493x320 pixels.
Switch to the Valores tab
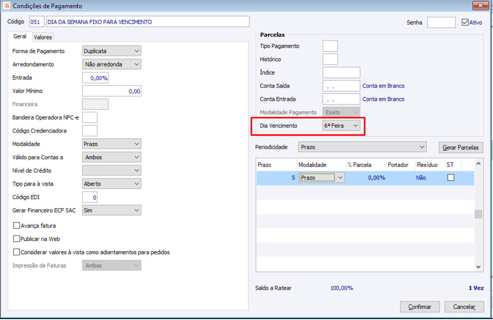pos(43,37)
